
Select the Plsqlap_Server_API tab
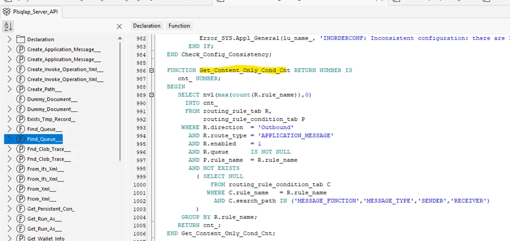31,12
